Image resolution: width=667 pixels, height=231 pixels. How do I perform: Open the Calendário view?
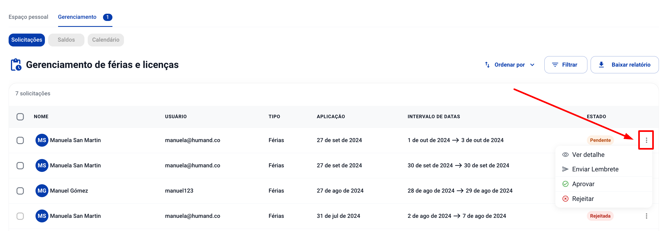click(106, 40)
